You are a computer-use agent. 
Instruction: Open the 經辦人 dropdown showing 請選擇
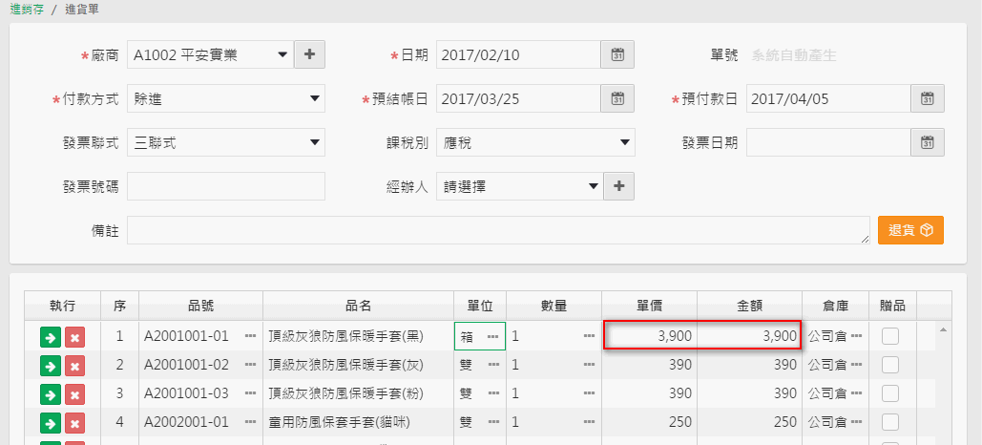(520, 186)
